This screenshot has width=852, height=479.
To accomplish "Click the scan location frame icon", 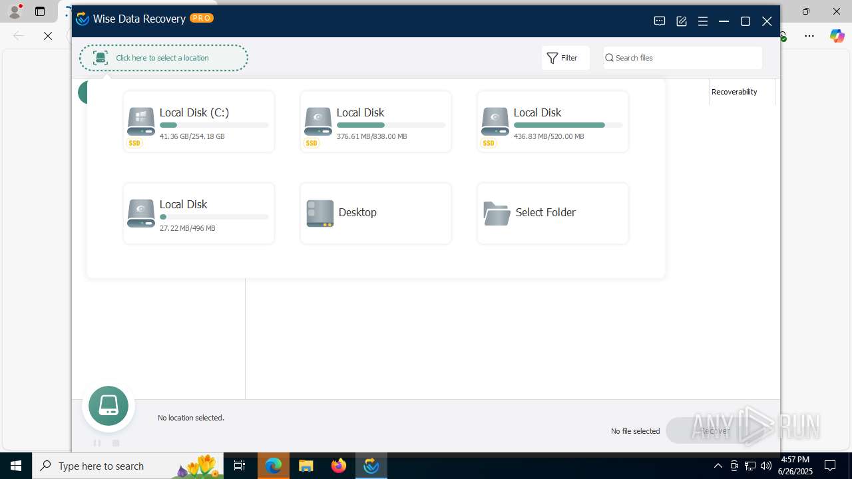I will click(x=101, y=58).
